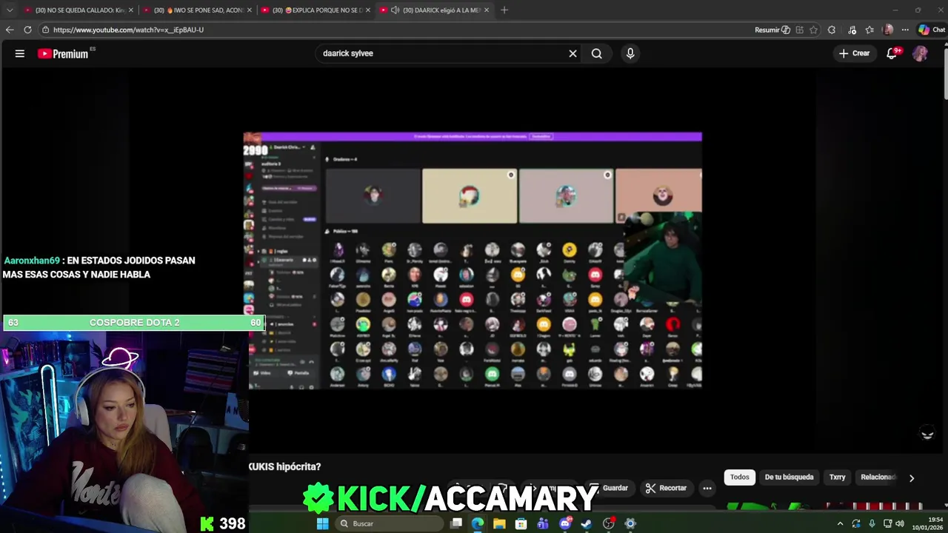
Task: Click the Guardar save button
Action: pos(610,488)
